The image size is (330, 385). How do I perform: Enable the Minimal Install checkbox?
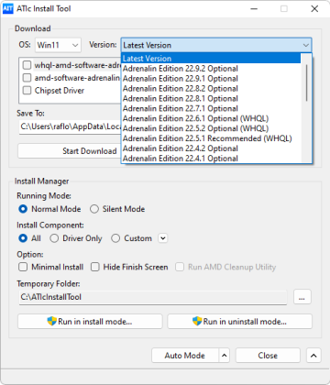(x=23, y=267)
